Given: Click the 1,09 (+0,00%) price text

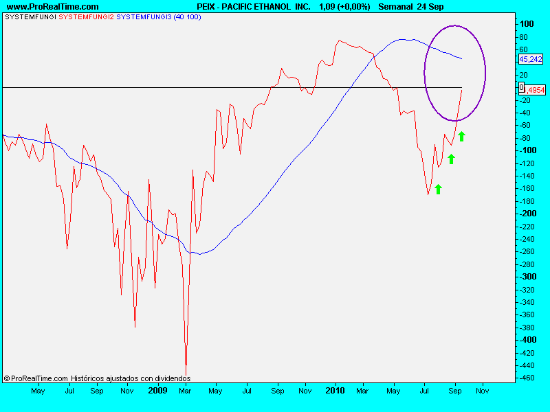Looking at the screenshot, I should (x=344, y=7).
